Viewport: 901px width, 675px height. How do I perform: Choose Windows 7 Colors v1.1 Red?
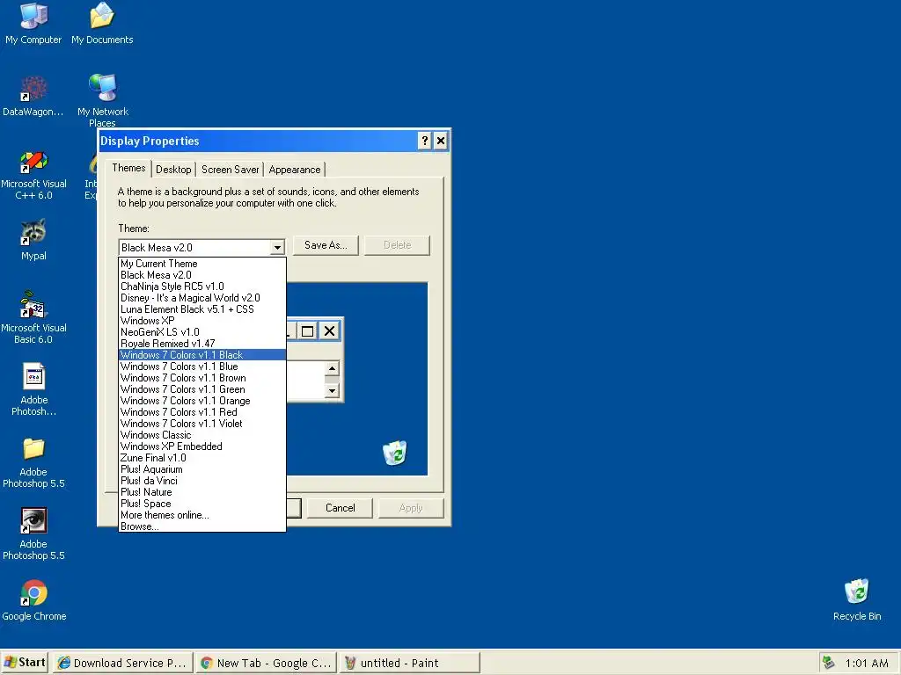[202, 412]
